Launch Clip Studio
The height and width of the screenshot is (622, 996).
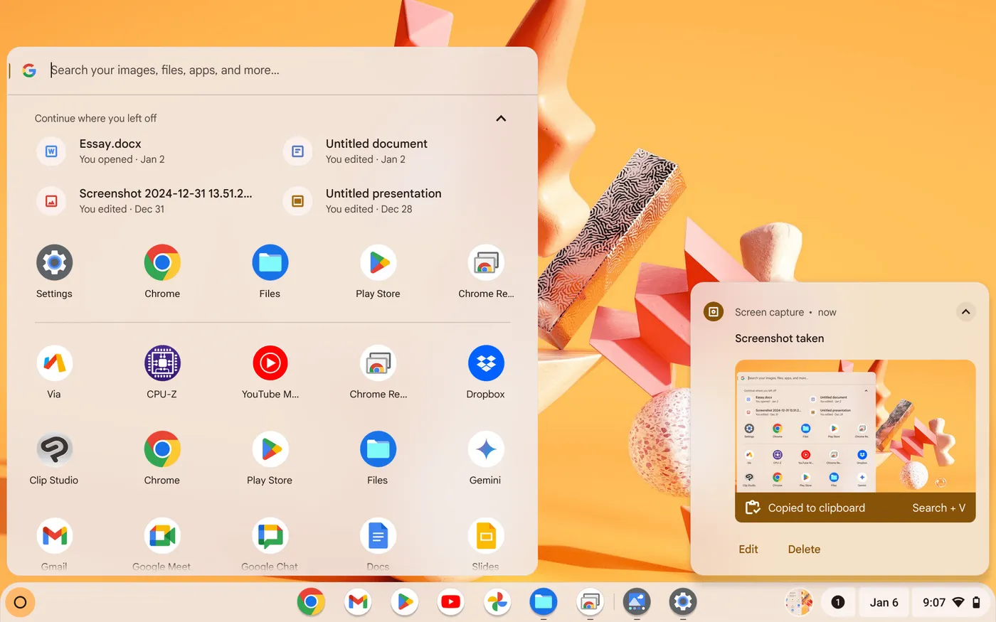[x=55, y=449]
